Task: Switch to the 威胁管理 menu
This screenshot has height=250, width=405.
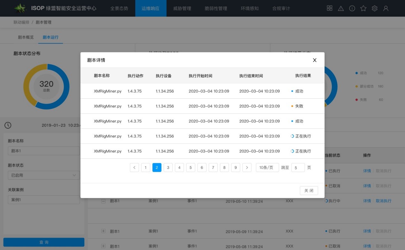Action: click(182, 8)
